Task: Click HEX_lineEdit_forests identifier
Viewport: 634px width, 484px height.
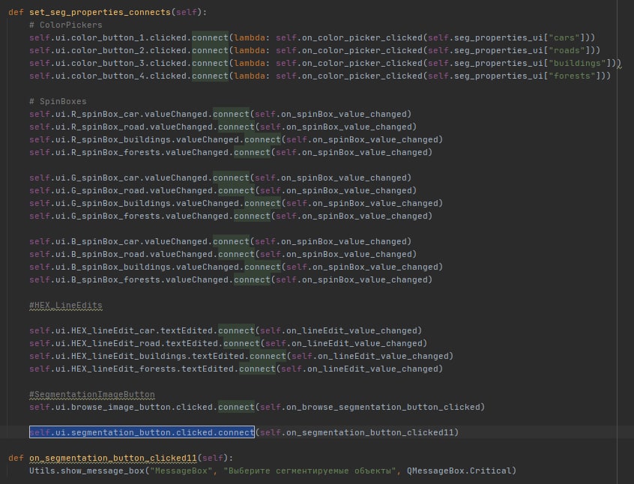Action: tap(124, 369)
